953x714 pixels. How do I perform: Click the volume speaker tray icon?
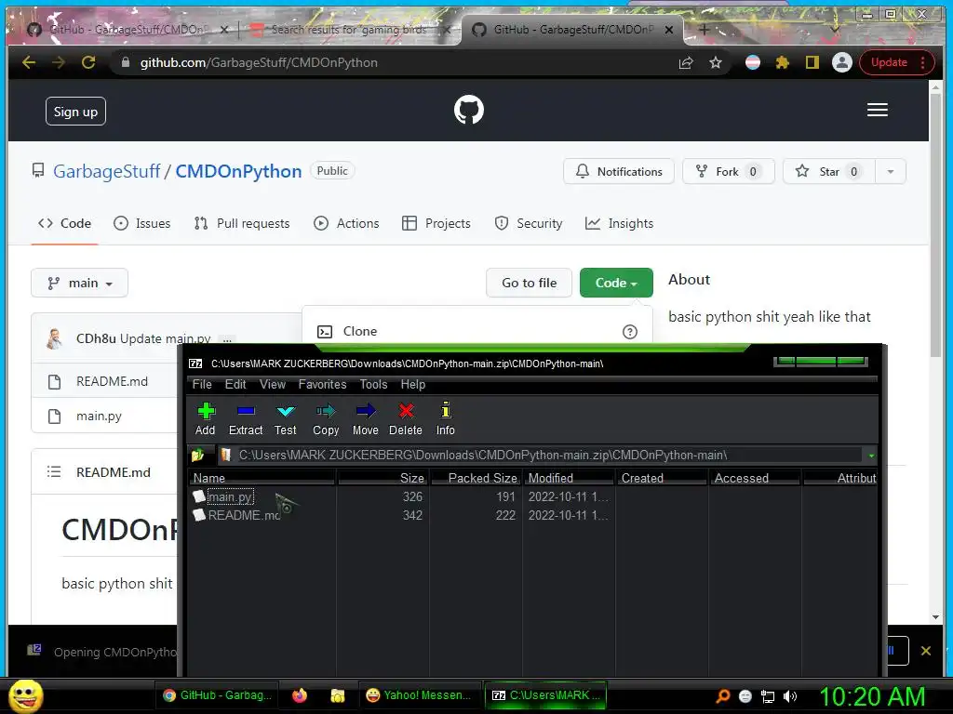click(790, 696)
